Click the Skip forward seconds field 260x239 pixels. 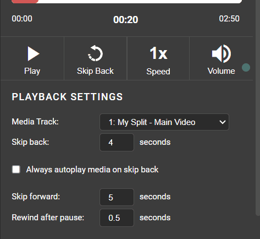(117, 197)
